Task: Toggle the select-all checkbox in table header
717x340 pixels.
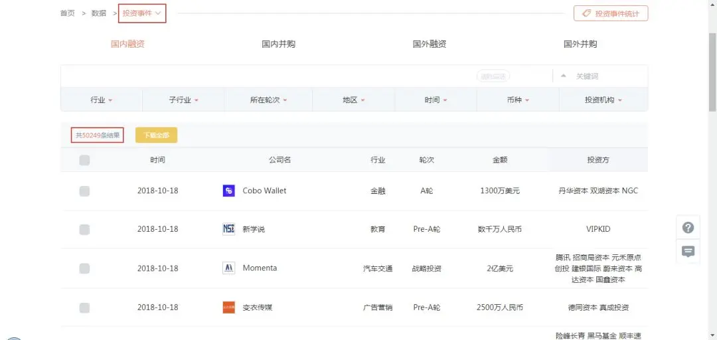Action: coord(84,160)
